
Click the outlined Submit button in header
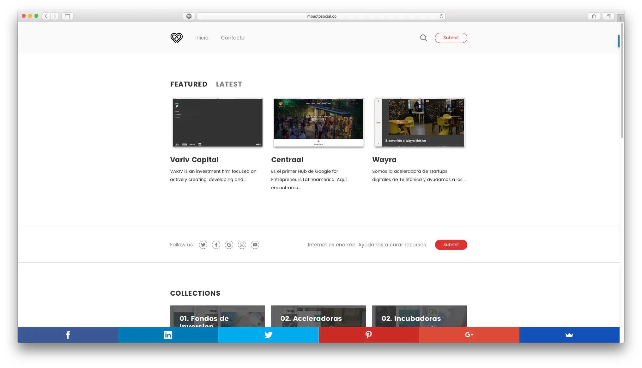[x=451, y=38]
